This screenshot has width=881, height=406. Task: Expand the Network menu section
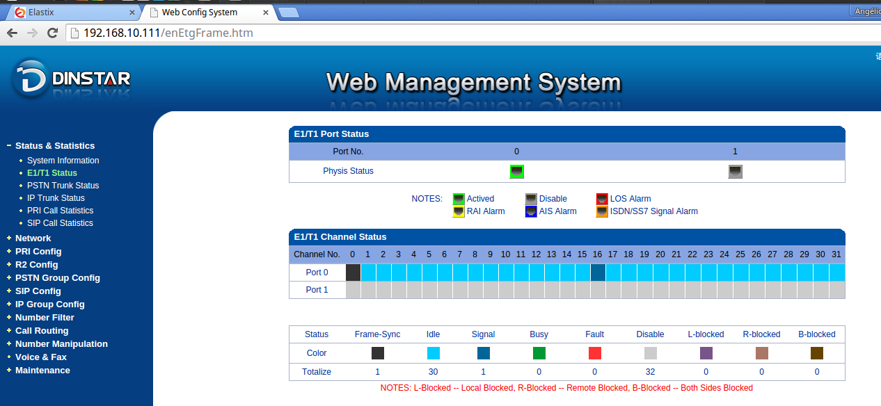(x=33, y=238)
